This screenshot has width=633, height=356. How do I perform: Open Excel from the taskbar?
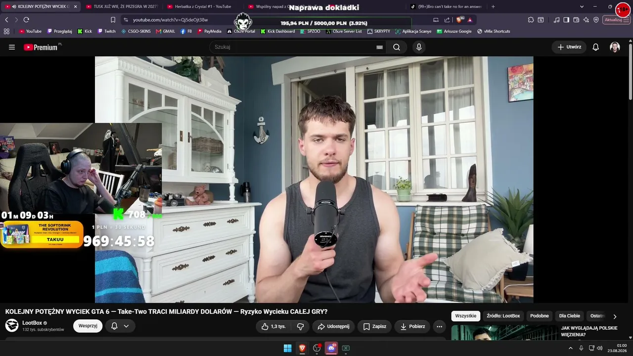click(x=346, y=348)
